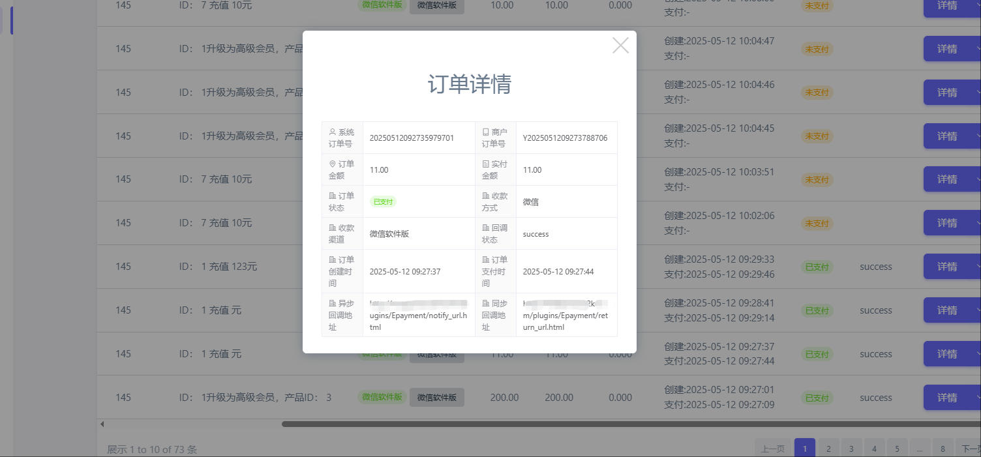Viewport: 981px width, 457px height.
Task: Click the 已支付 badge in the order details dialog
Action: 383,202
